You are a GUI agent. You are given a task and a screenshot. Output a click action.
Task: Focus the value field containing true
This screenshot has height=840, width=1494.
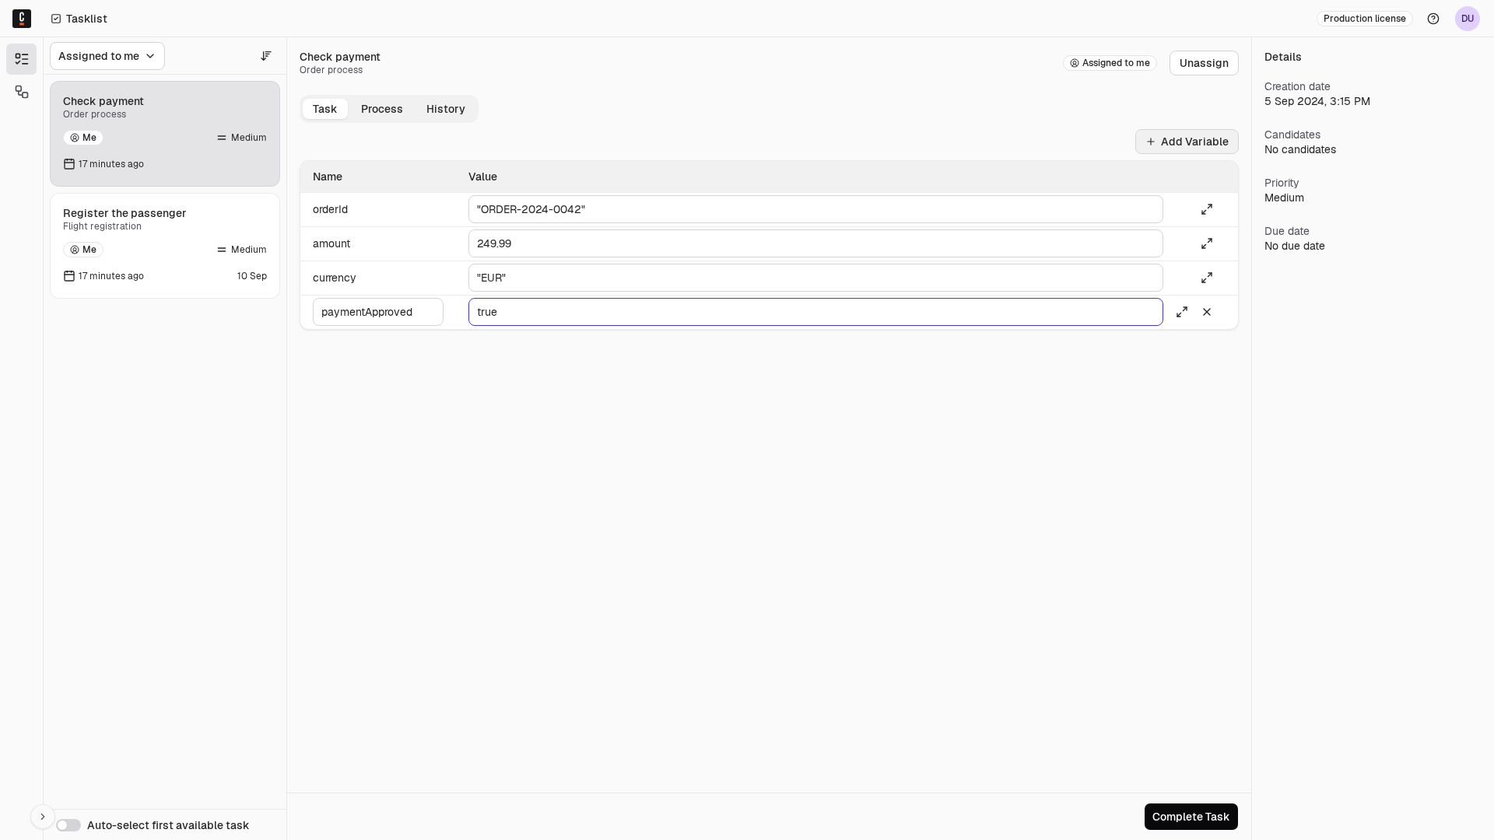point(815,312)
